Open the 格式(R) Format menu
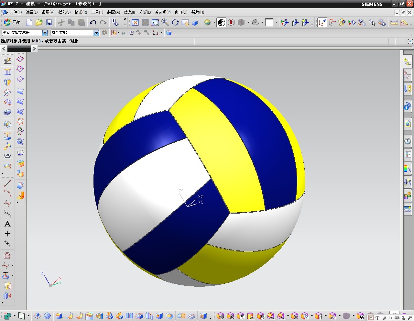The image size is (414, 321). tap(81, 12)
